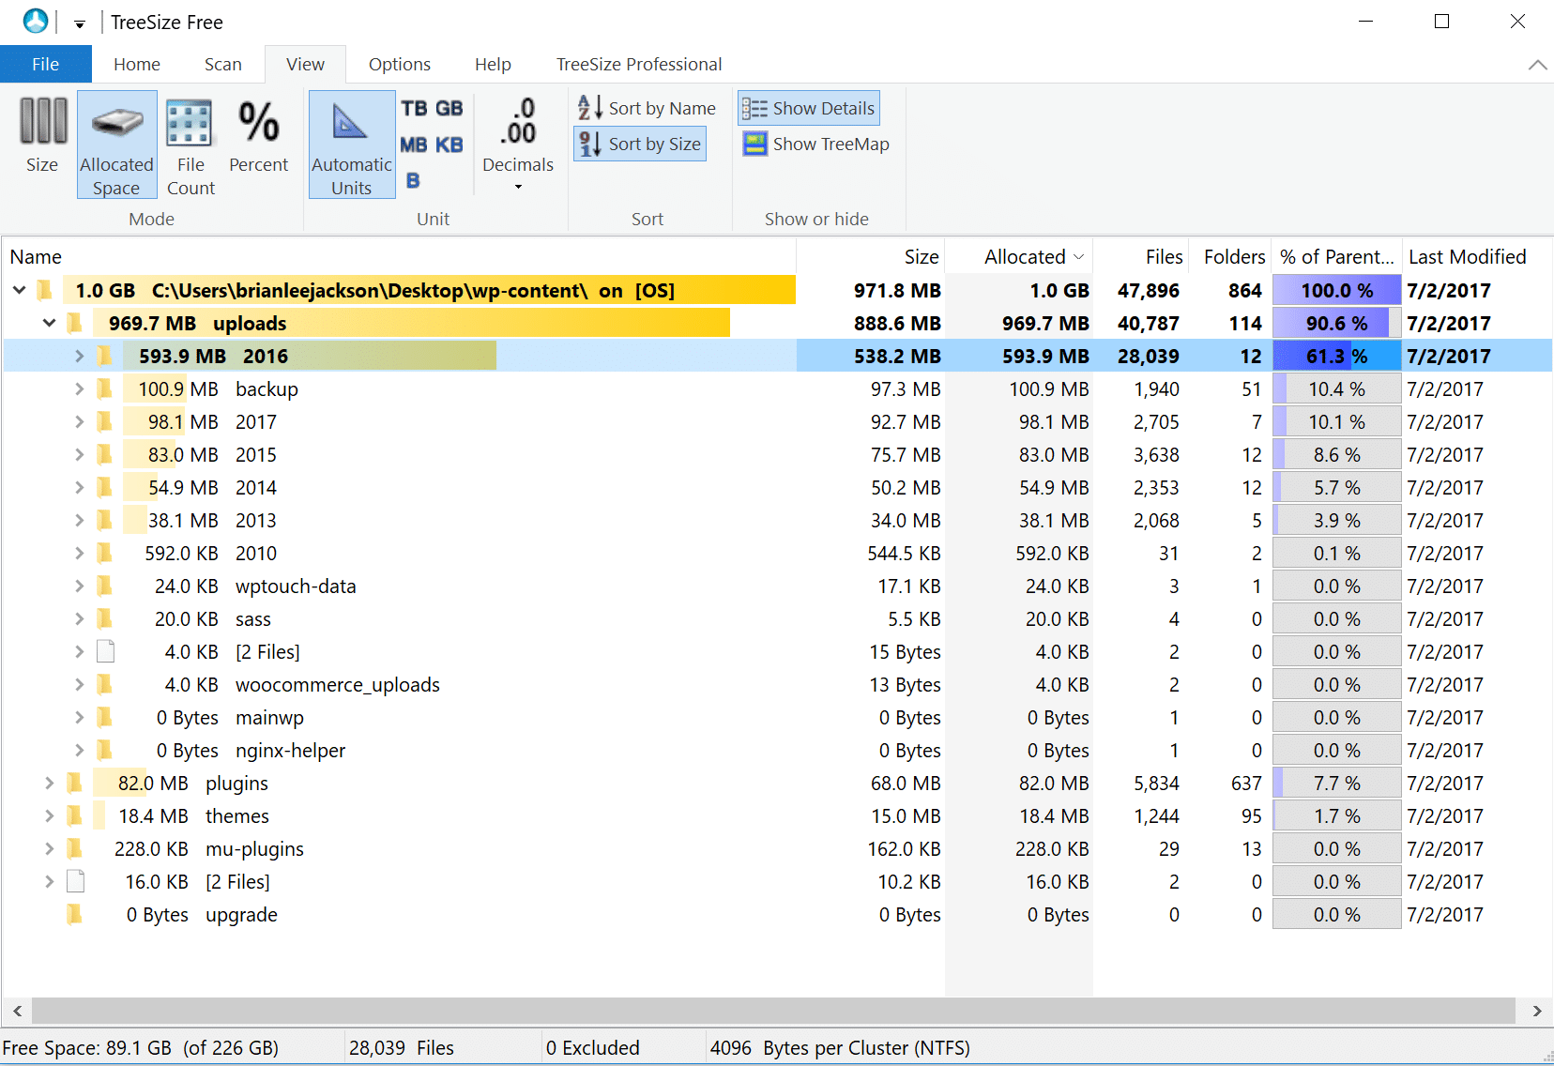Open the File menu
The height and width of the screenshot is (1066, 1554).
[45, 64]
